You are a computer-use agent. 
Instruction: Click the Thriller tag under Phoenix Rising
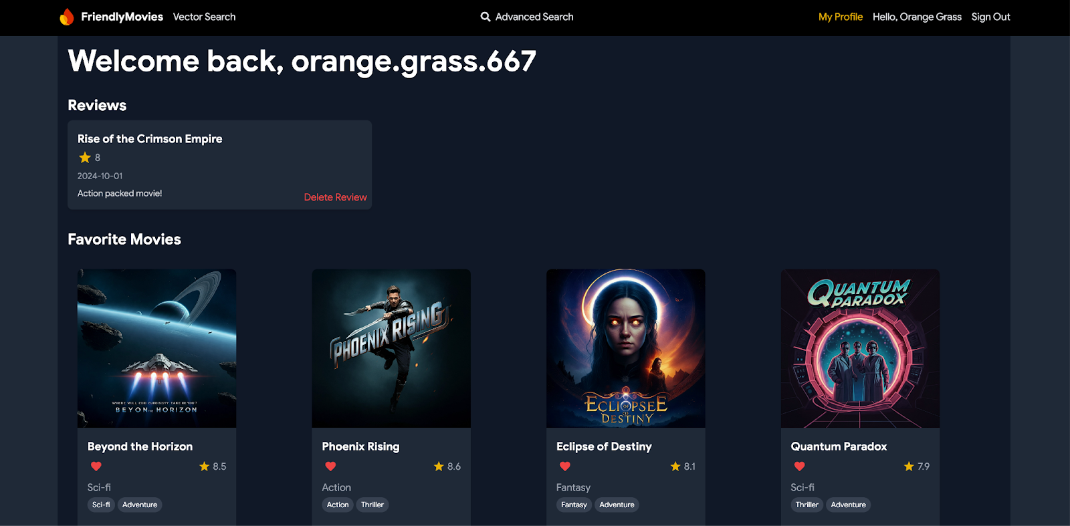(x=372, y=505)
